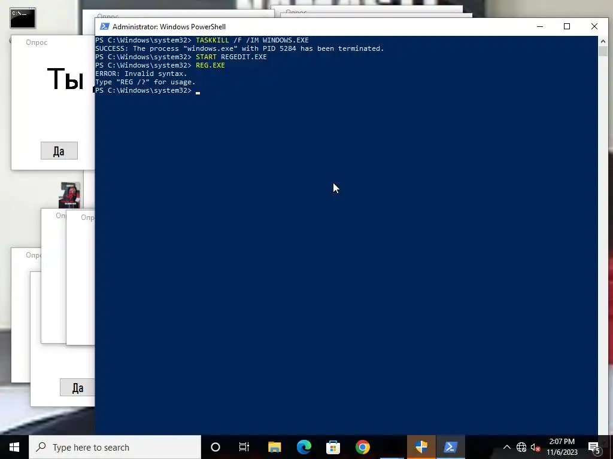Click the search box on the taskbar

tap(115, 447)
